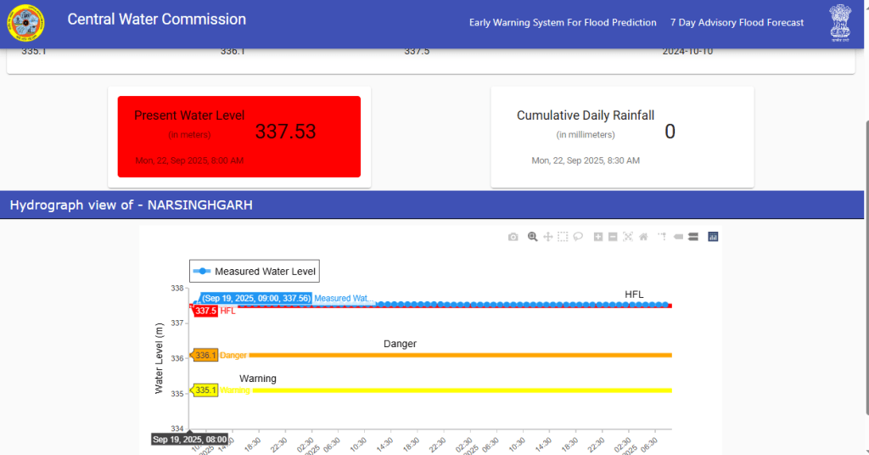Viewport: 869px width, 455px height.
Task: Select the Zoom tool in chart toolbar
Action: pyautogui.click(x=533, y=237)
